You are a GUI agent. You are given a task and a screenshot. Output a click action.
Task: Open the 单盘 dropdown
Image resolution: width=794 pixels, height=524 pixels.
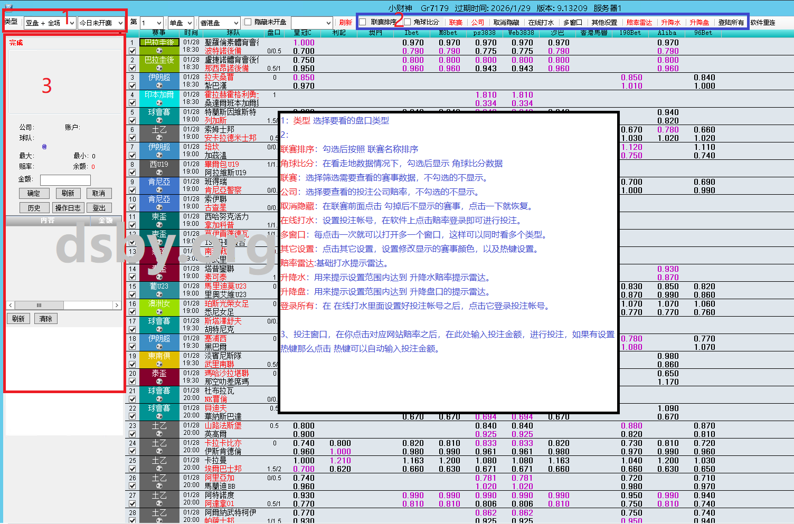[182, 23]
